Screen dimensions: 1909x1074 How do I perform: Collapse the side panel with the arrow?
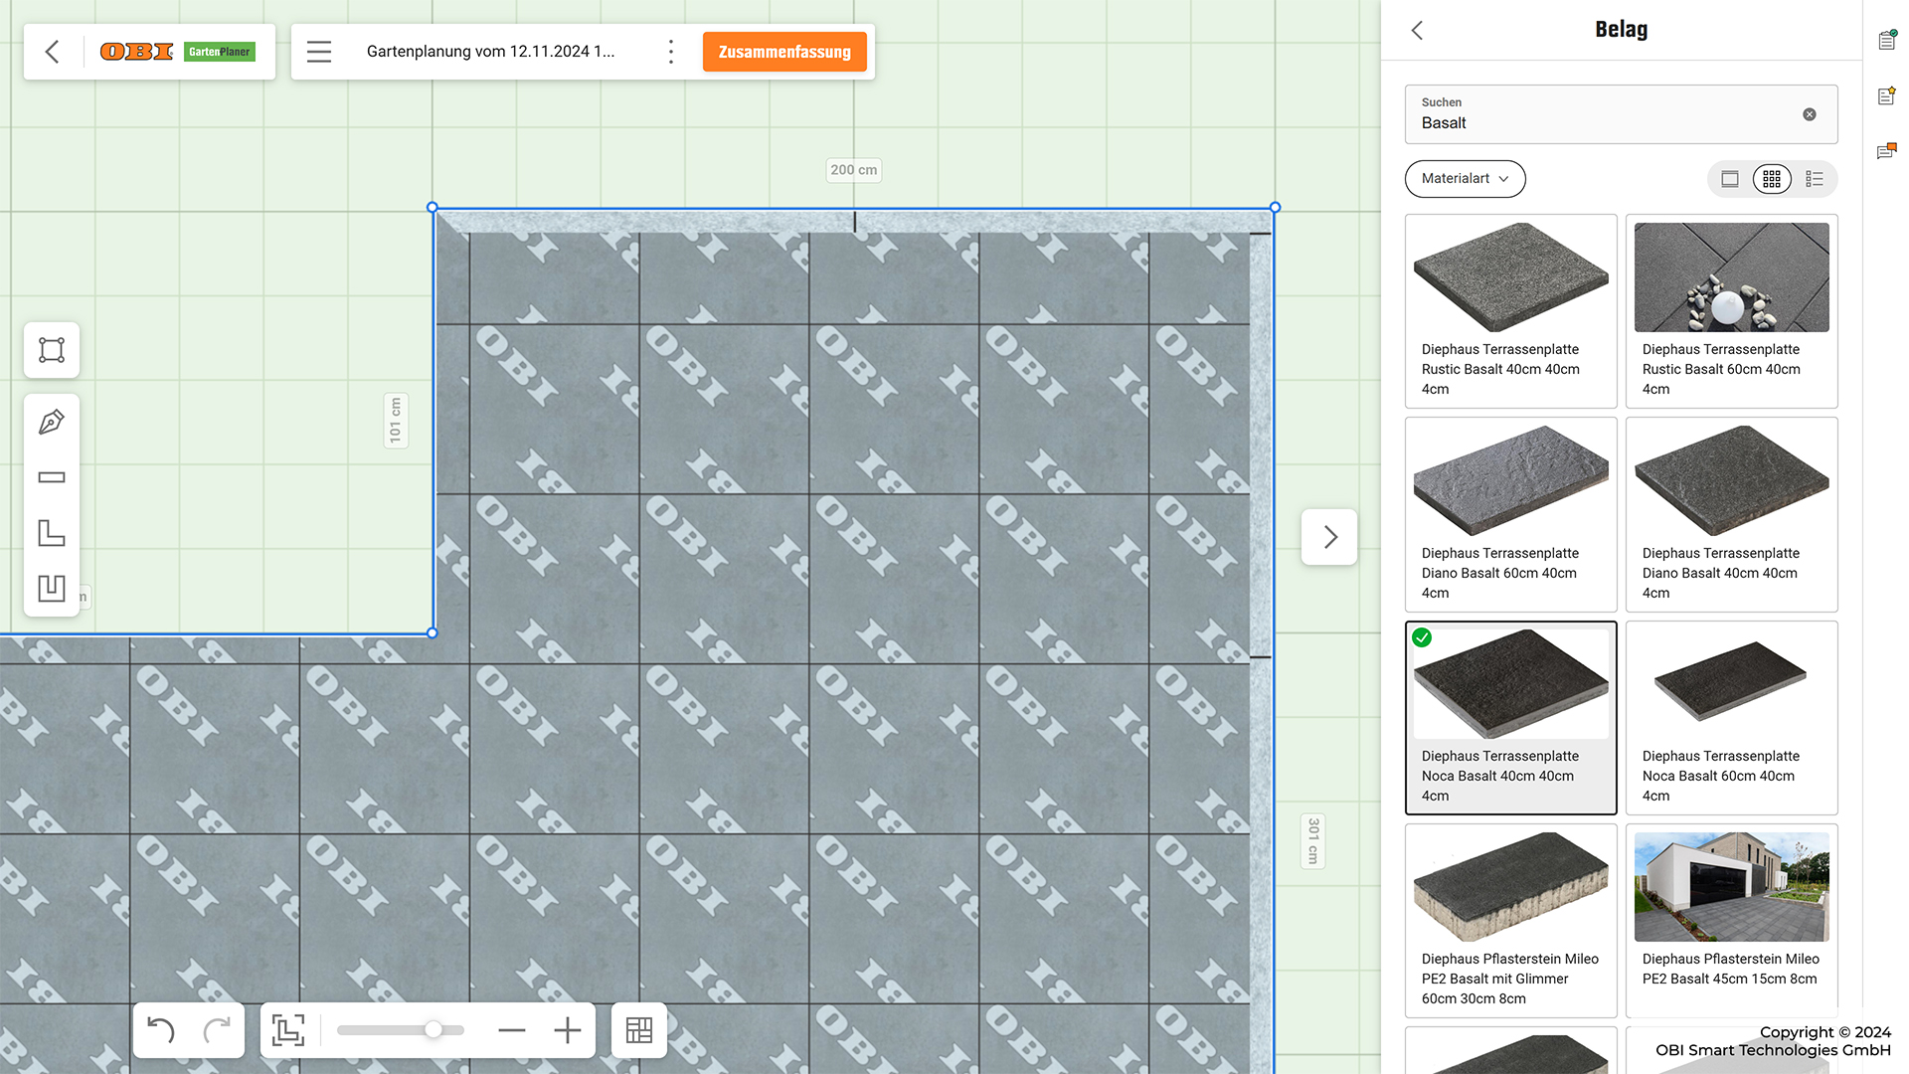click(1329, 537)
